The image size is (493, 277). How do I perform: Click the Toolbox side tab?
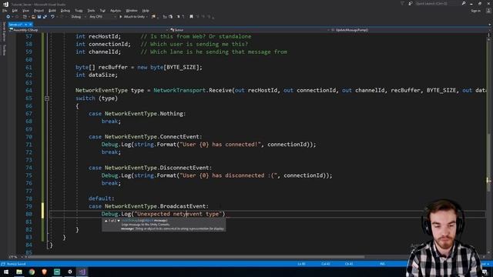[4, 50]
